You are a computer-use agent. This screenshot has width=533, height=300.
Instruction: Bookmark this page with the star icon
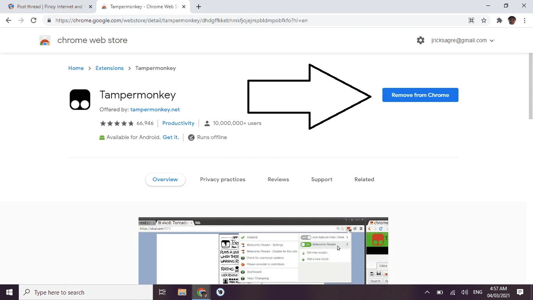(x=484, y=20)
